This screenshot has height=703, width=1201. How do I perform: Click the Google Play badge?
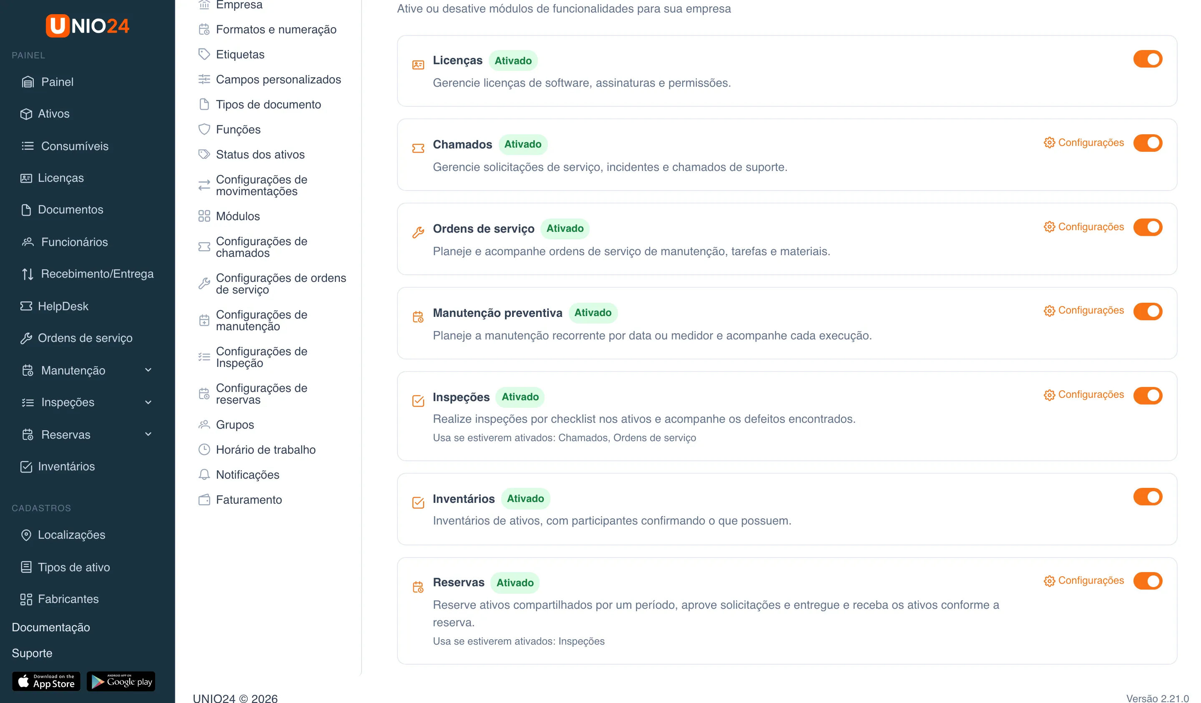coord(121,681)
